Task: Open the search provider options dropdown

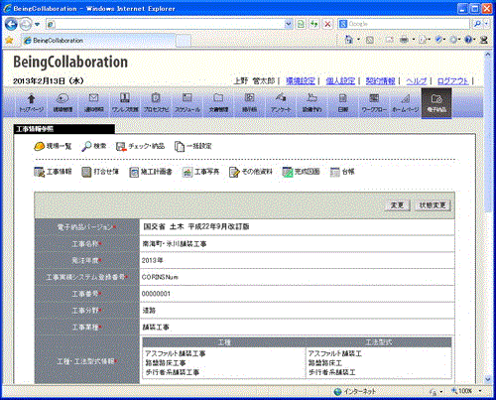Action: [x=486, y=24]
